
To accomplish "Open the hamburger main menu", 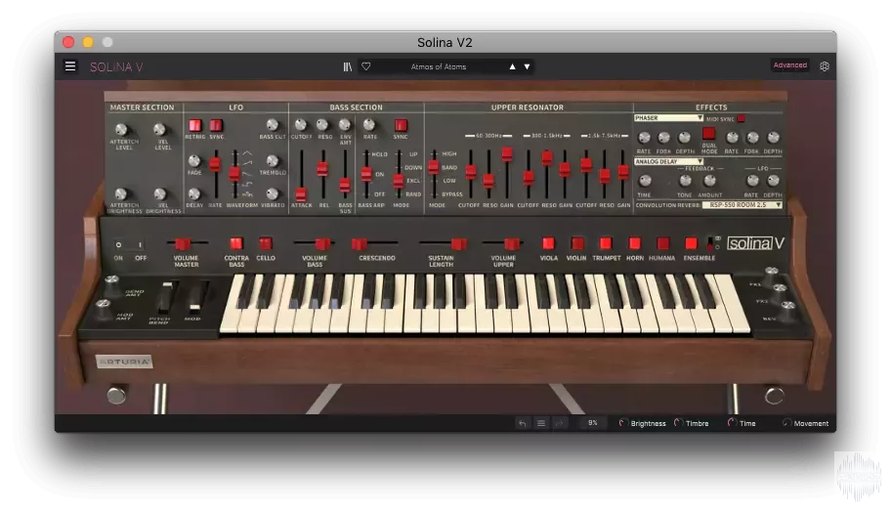I will click(x=70, y=66).
